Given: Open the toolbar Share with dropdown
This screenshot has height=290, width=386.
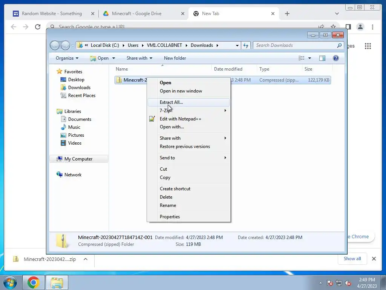Looking at the screenshot, I should click(x=139, y=58).
